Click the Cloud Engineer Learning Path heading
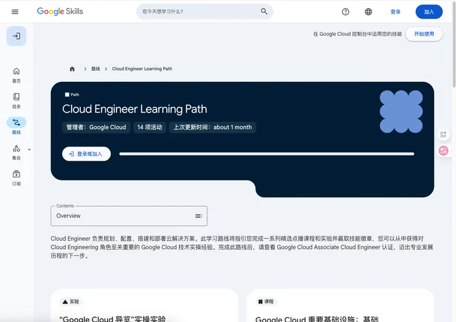 (x=134, y=109)
